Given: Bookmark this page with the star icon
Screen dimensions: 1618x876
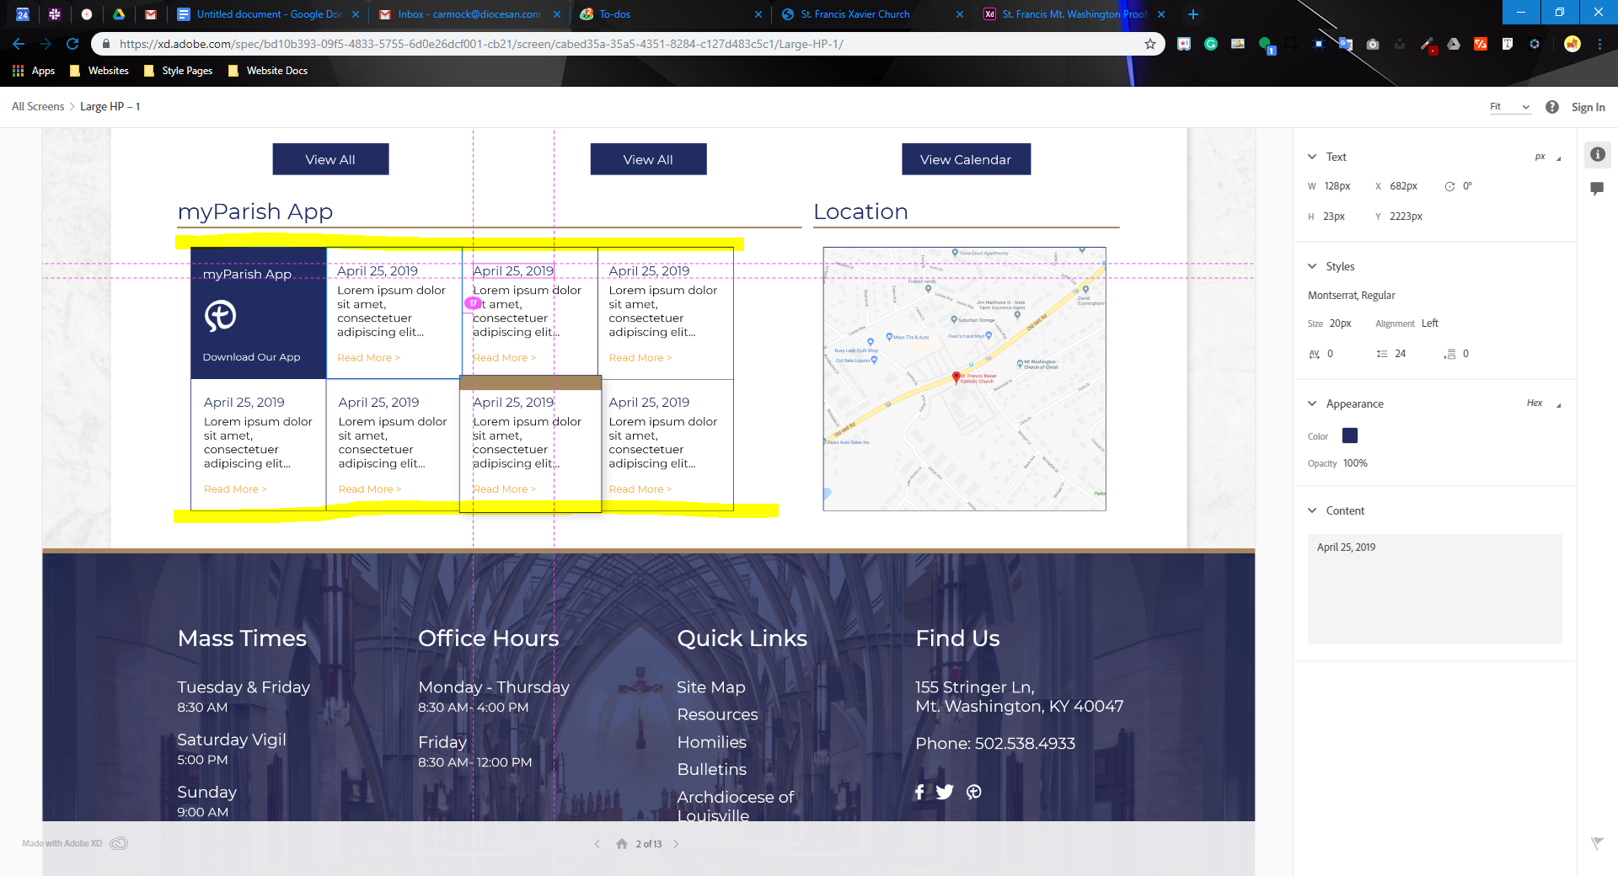Looking at the screenshot, I should tap(1149, 44).
